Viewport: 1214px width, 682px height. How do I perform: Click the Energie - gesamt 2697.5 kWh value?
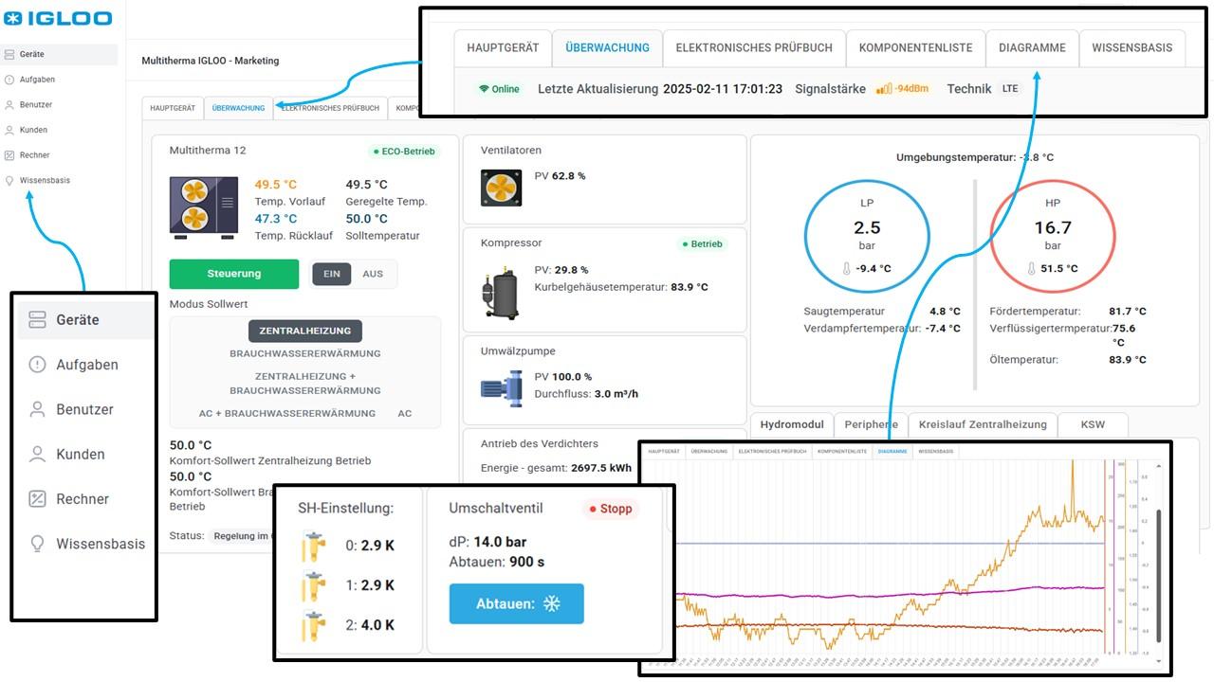click(601, 468)
